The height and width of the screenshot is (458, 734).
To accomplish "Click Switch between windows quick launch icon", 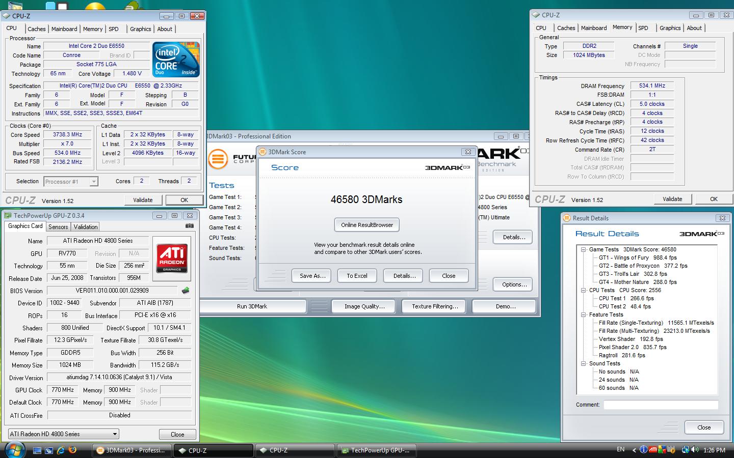I will (49, 450).
